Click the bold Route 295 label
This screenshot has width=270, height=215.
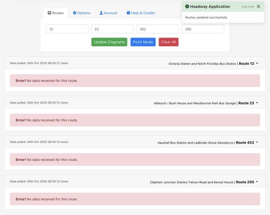(245, 182)
